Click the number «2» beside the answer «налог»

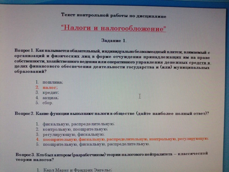click(37, 87)
